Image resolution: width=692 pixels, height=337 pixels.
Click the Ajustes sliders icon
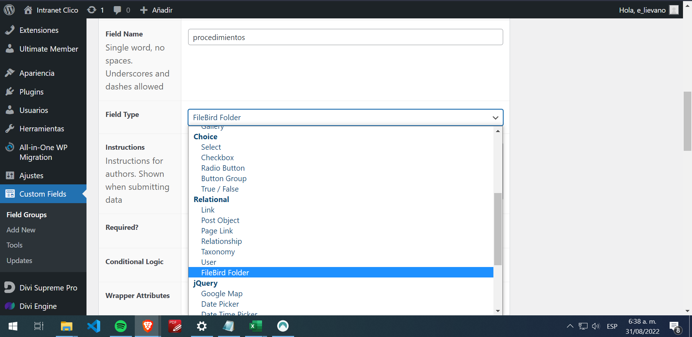(10, 175)
